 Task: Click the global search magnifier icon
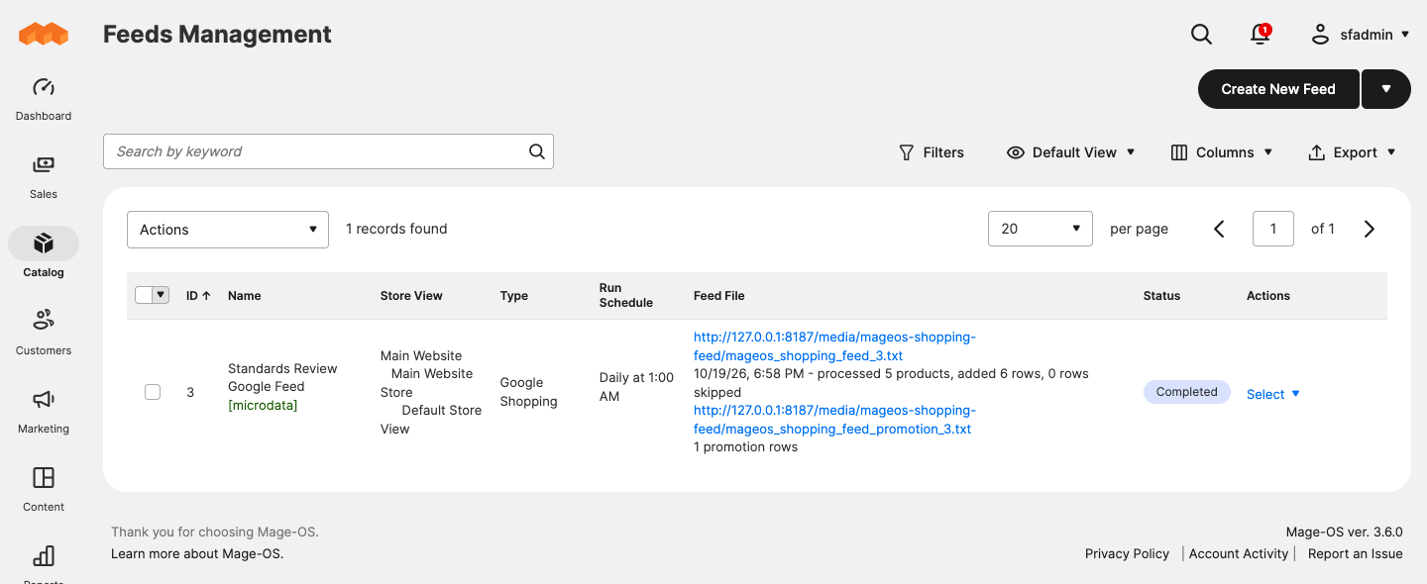tap(1201, 35)
